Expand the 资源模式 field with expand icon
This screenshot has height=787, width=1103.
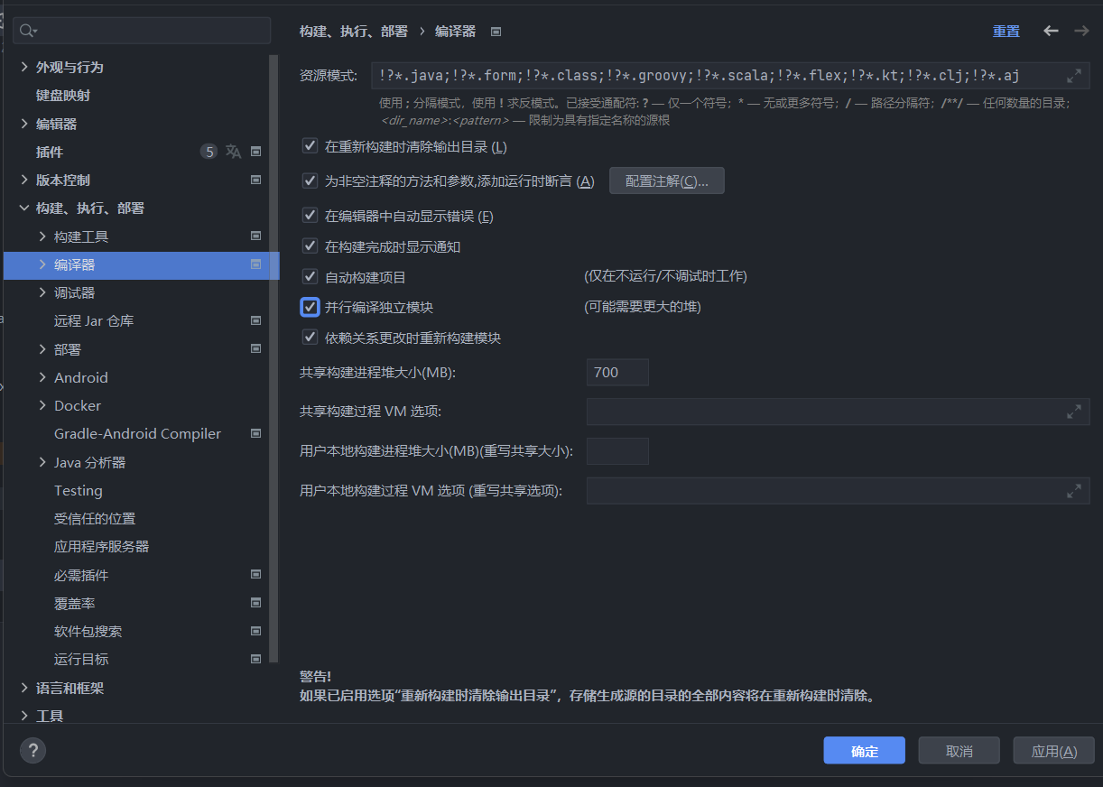point(1073,76)
